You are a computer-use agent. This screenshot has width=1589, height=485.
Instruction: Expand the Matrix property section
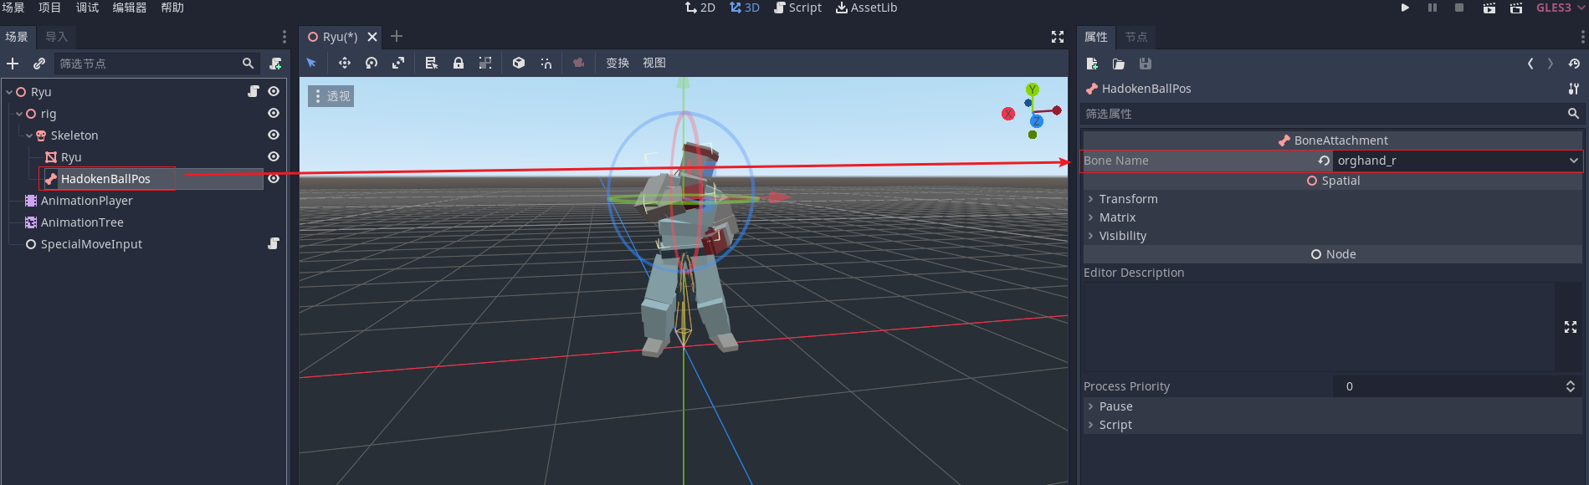(1332, 217)
